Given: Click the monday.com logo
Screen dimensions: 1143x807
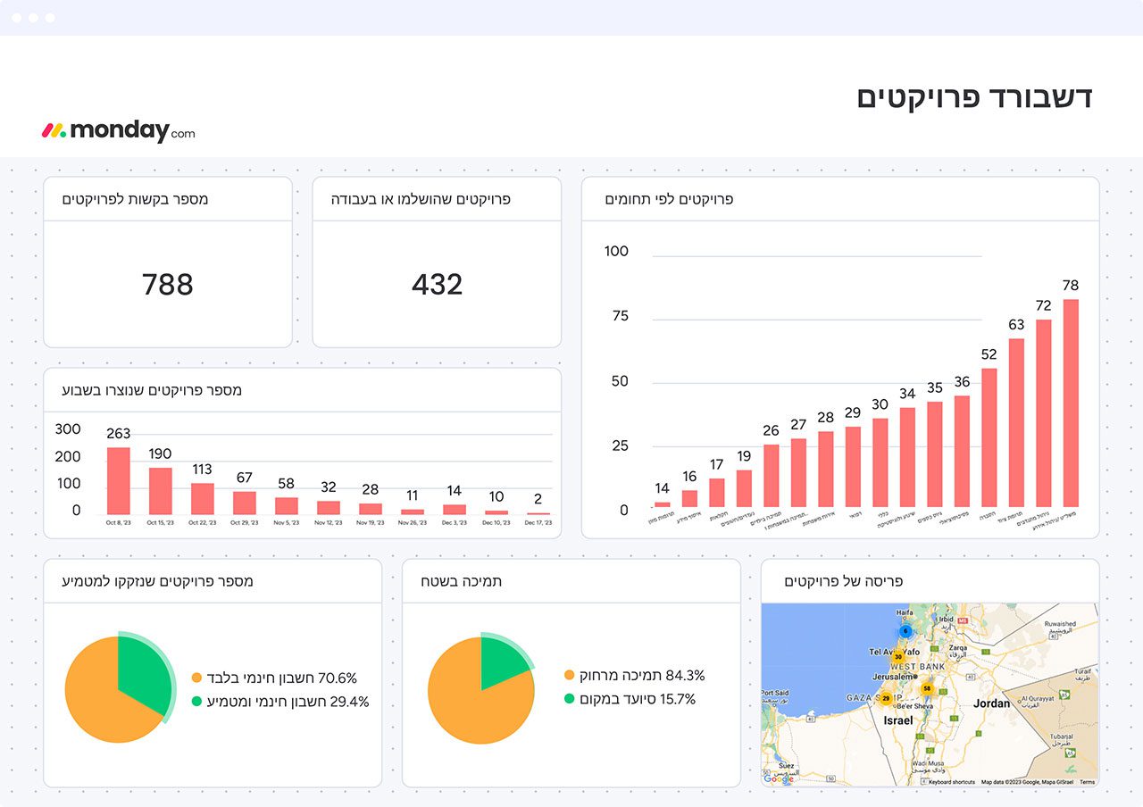Looking at the screenshot, I should 118,130.
